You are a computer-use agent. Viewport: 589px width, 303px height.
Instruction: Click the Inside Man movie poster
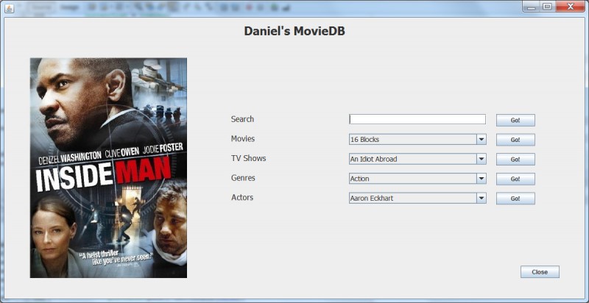pos(108,168)
